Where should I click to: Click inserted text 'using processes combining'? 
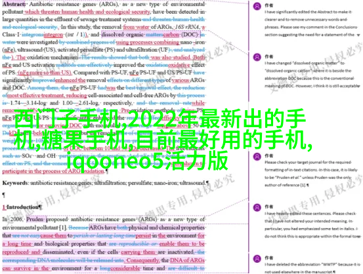(x=148, y=43)
